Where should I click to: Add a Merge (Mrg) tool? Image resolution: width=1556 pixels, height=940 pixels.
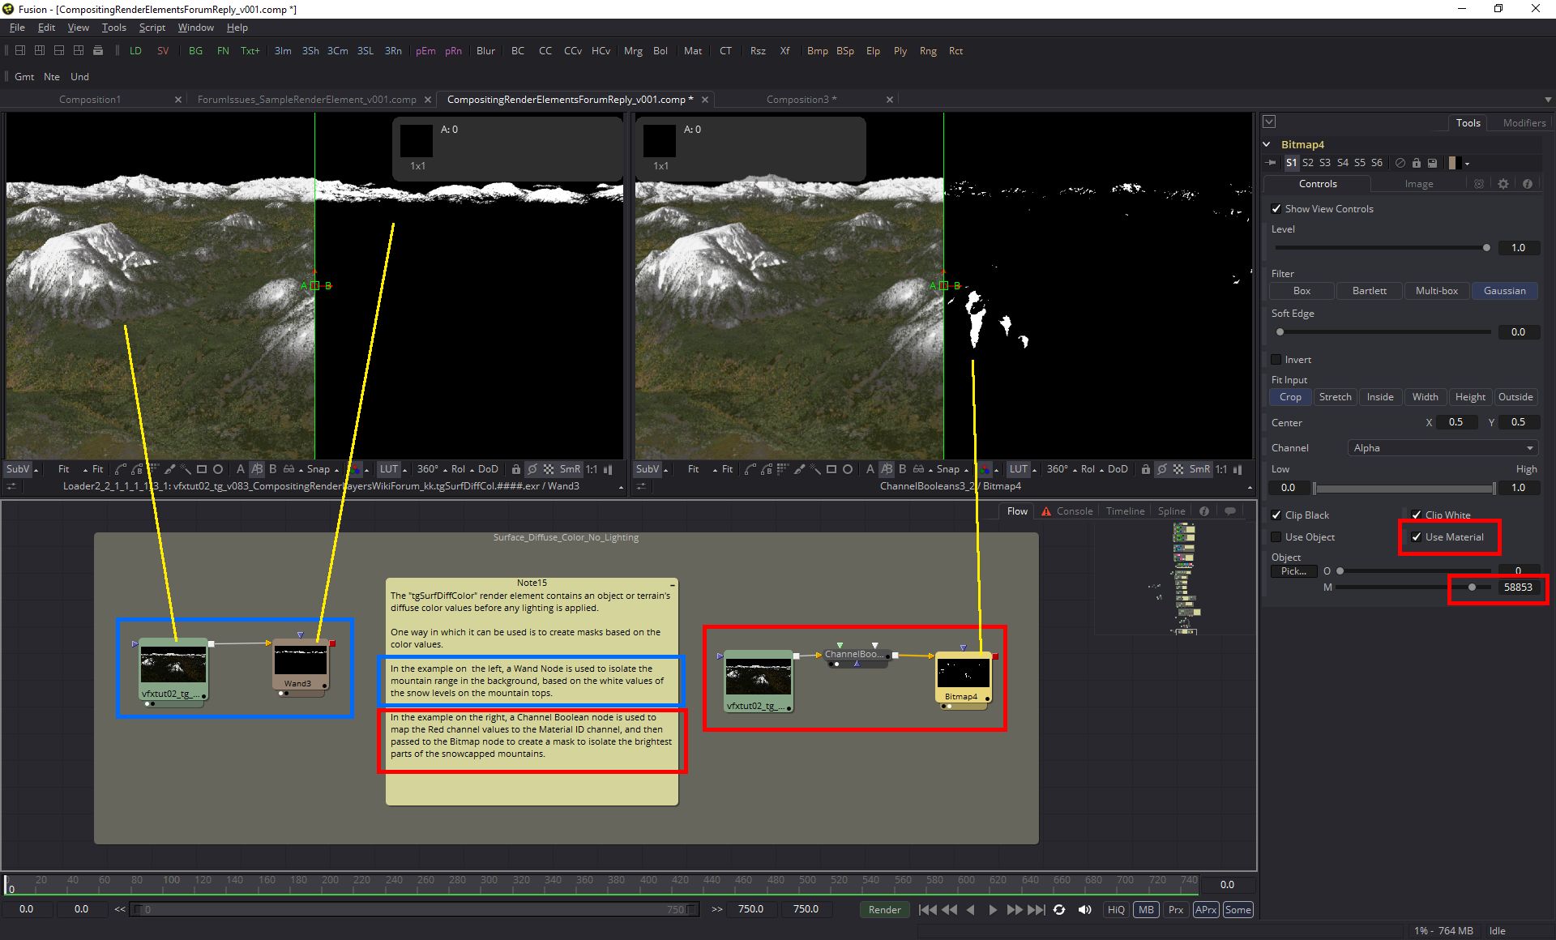(x=633, y=50)
